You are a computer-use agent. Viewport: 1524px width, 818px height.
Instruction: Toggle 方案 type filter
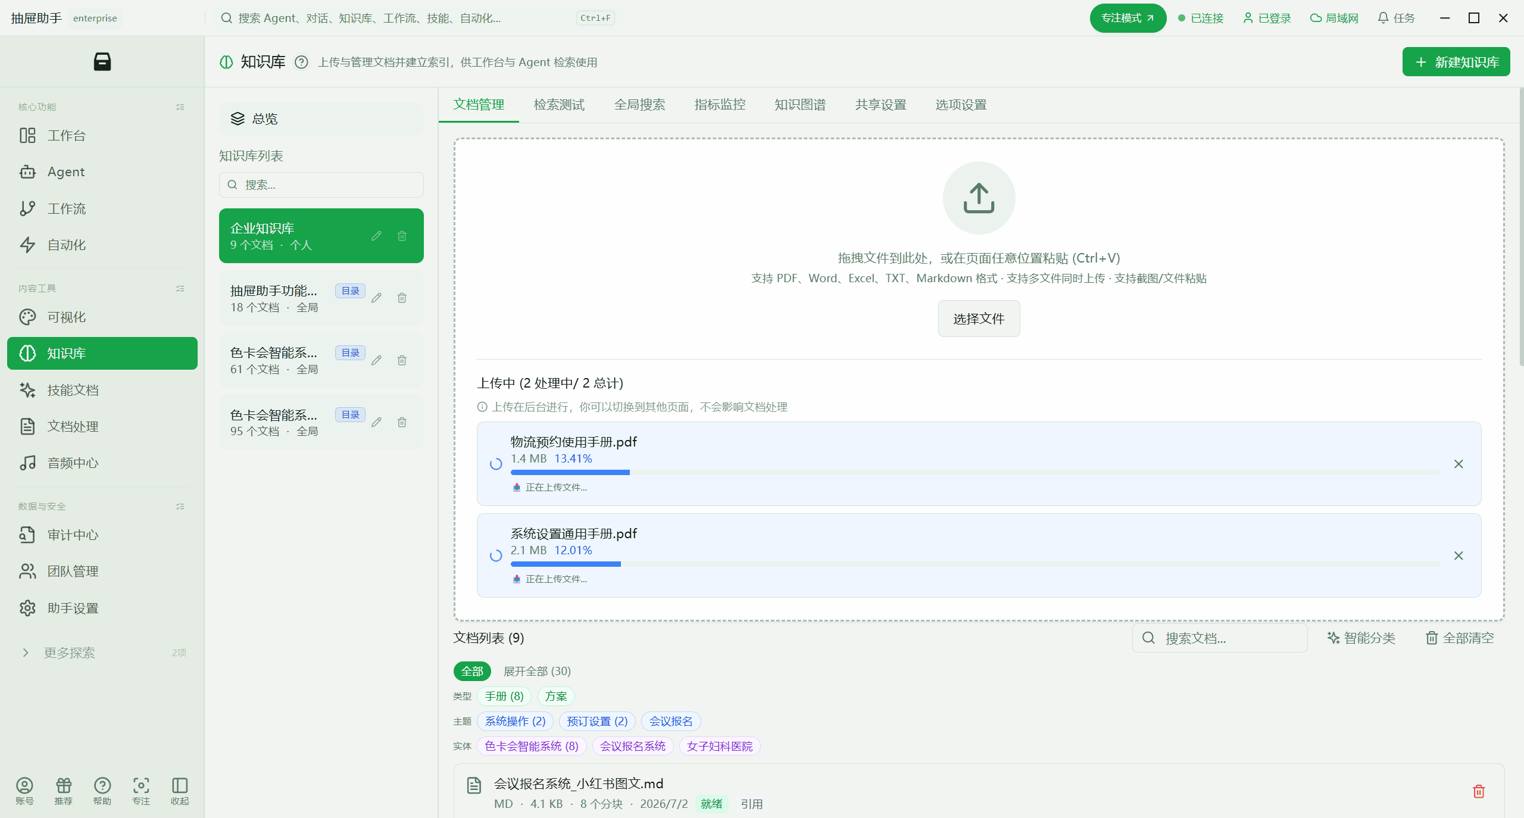pyautogui.click(x=556, y=696)
